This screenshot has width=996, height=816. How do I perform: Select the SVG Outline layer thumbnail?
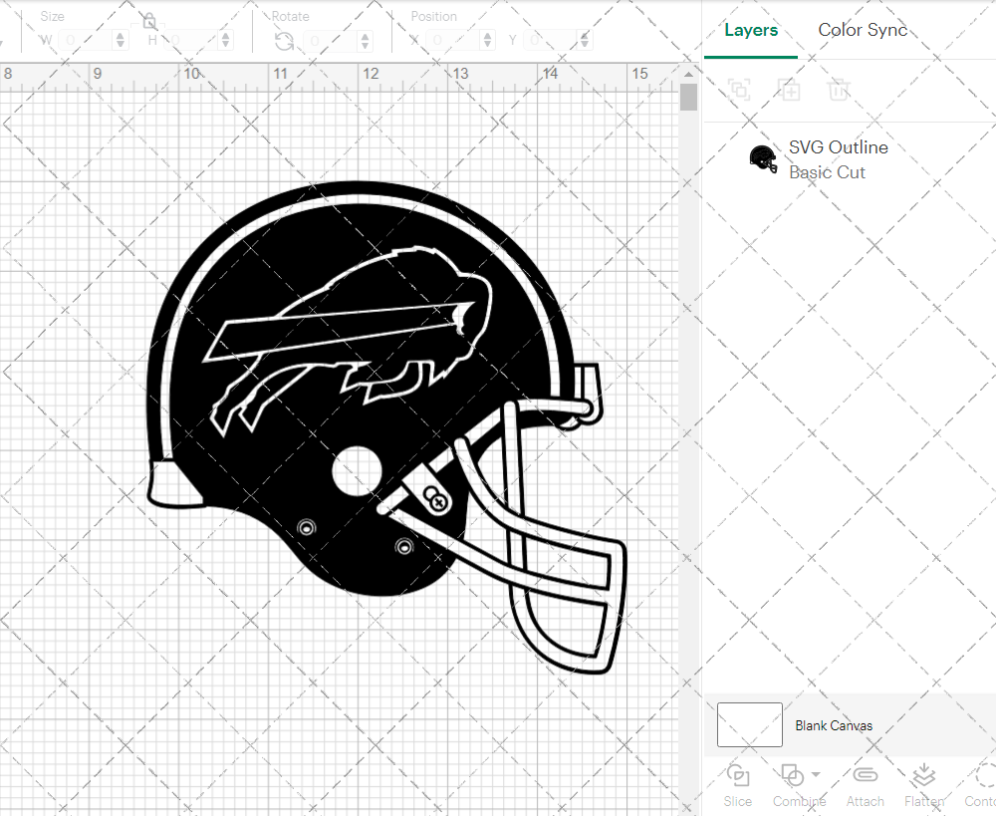coord(763,158)
